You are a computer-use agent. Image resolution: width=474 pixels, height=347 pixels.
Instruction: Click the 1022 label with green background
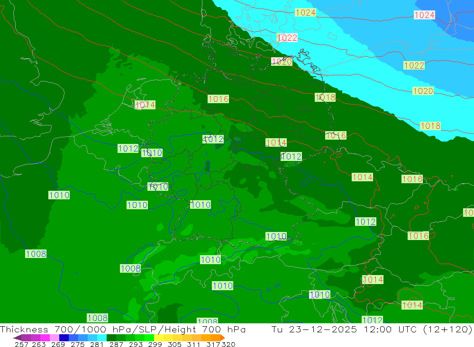(x=414, y=65)
